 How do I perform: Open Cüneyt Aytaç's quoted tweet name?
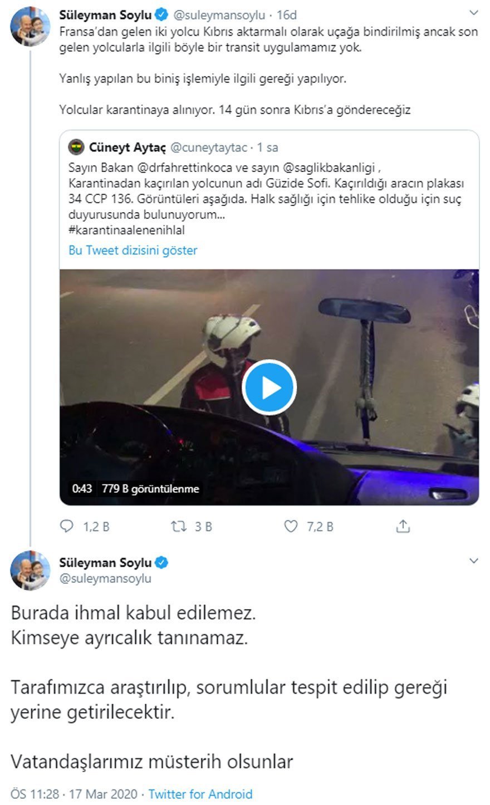click(x=128, y=148)
